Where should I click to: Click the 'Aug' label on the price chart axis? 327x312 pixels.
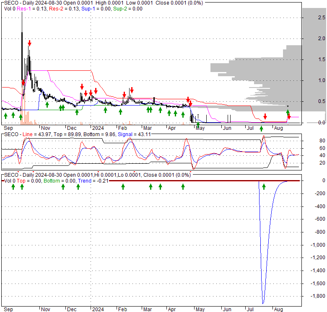278,128
